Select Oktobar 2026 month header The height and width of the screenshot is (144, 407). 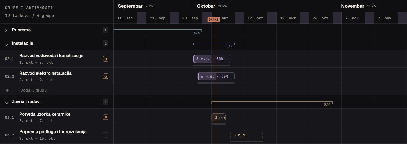(x=212, y=6)
